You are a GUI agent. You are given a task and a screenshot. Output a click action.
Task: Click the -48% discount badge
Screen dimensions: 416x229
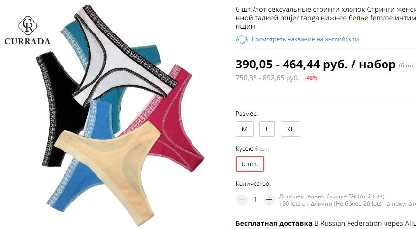[x=311, y=78]
